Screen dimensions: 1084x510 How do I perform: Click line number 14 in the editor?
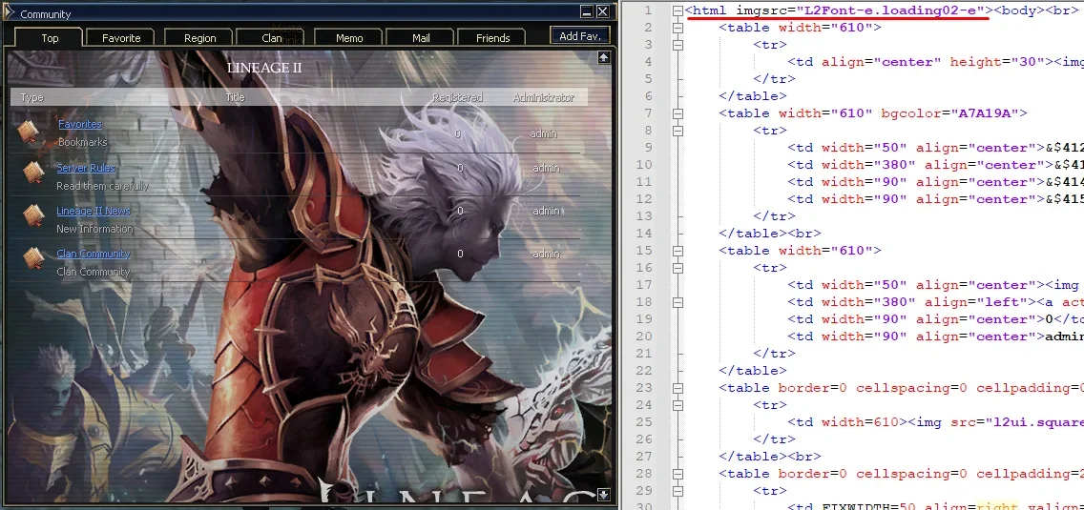coord(644,234)
